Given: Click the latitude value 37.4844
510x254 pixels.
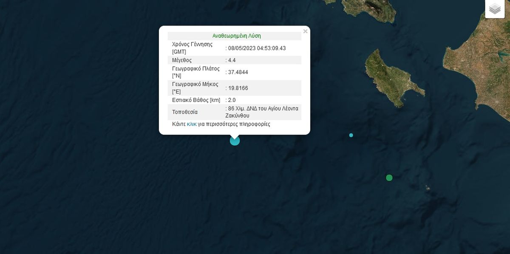Looking at the screenshot, I should (238, 72).
